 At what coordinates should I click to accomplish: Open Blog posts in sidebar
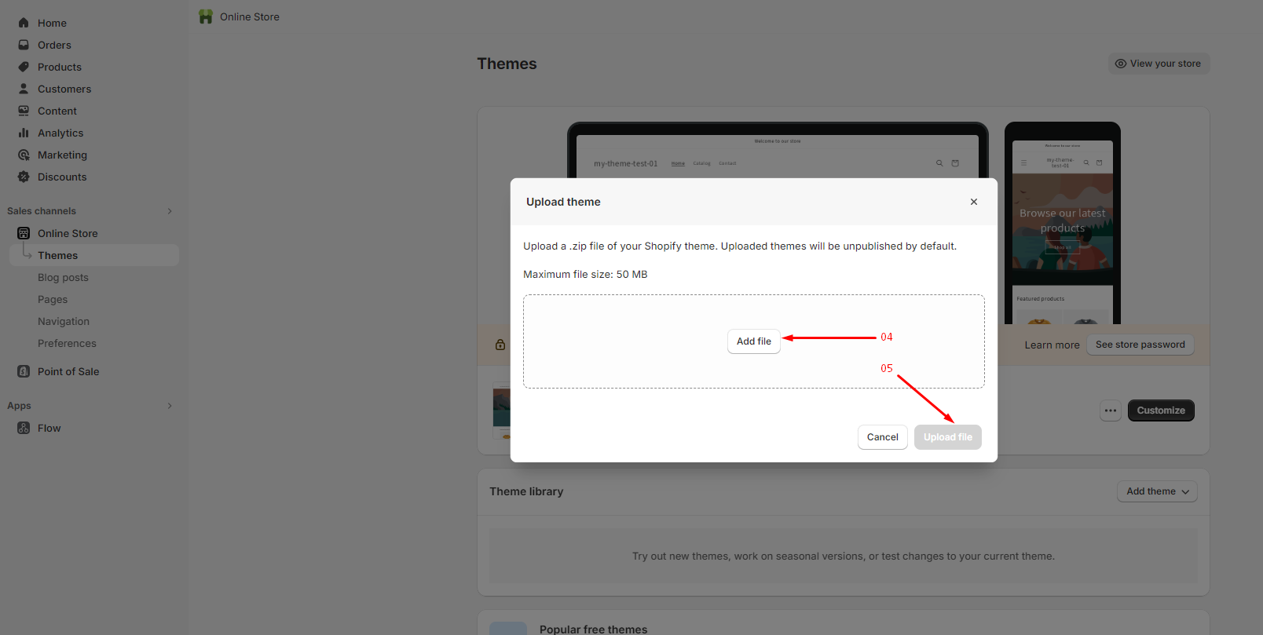click(63, 277)
